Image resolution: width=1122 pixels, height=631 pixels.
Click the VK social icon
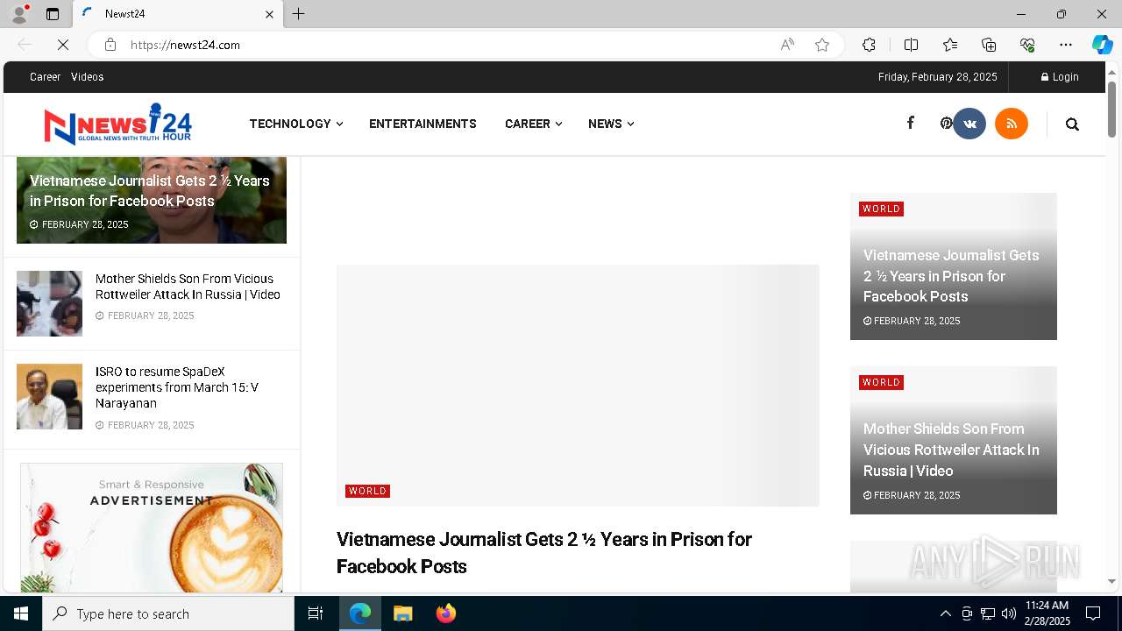[969, 124]
